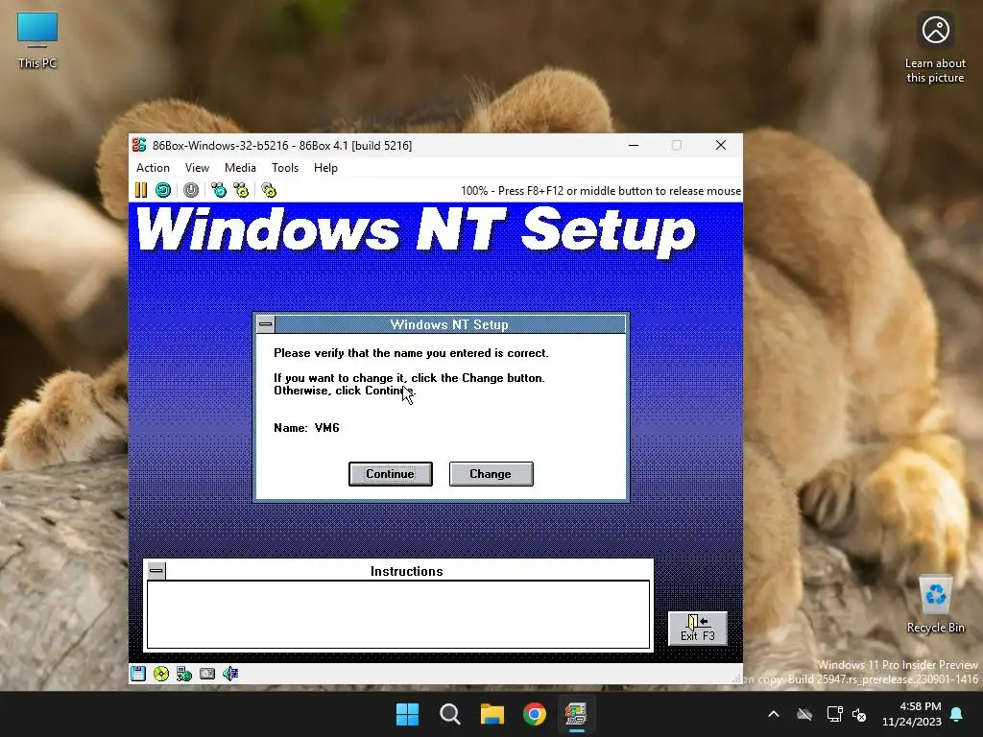The image size is (983, 737).
Task: Click the 'Name: VM6' text
Action: click(306, 427)
